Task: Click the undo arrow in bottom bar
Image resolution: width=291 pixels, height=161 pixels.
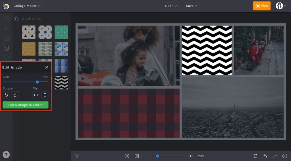Action: coord(265,156)
